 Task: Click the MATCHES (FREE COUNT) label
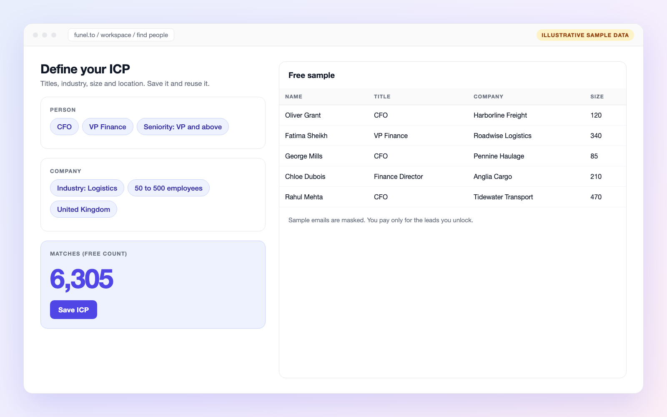click(88, 254)
